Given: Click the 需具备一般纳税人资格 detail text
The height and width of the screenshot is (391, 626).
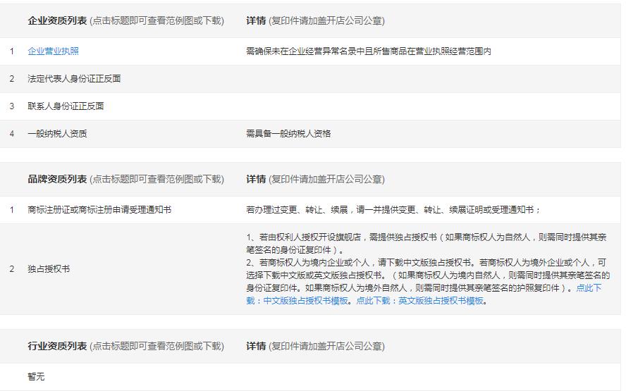Looking at the screenshot, I should 288,134.
